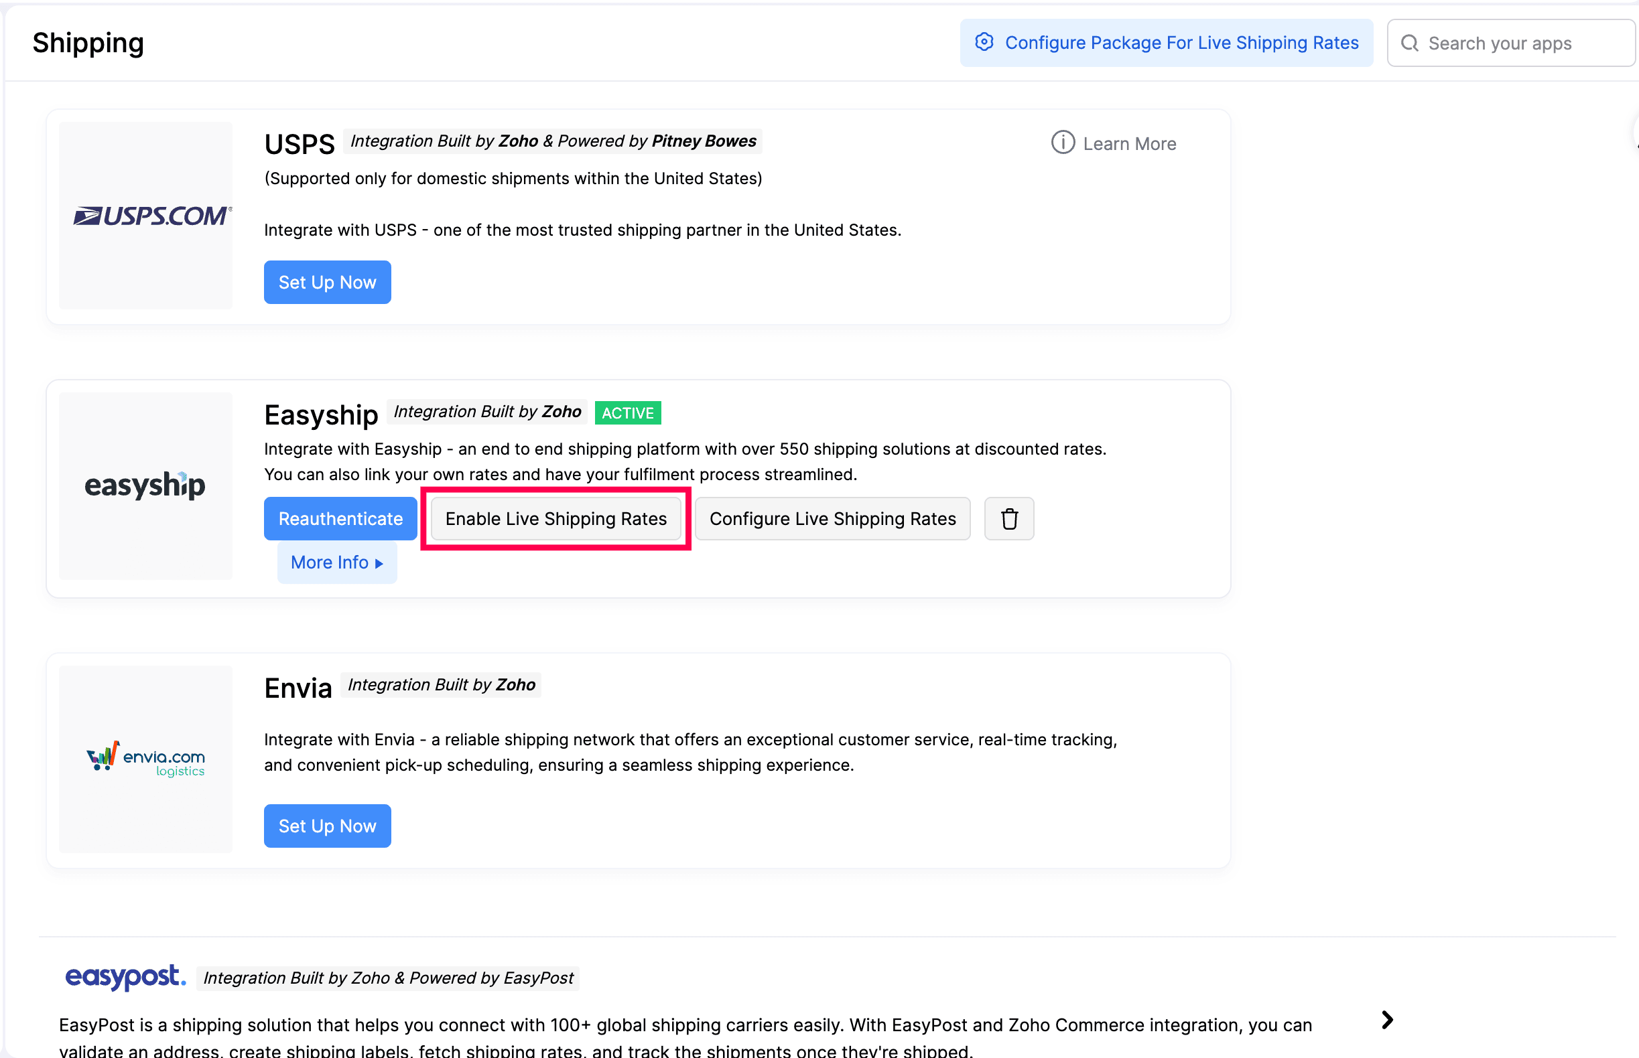Click the 'Integrate with Envia' description text
This screenshot has width=1639, height=1058.
(690, 752)
